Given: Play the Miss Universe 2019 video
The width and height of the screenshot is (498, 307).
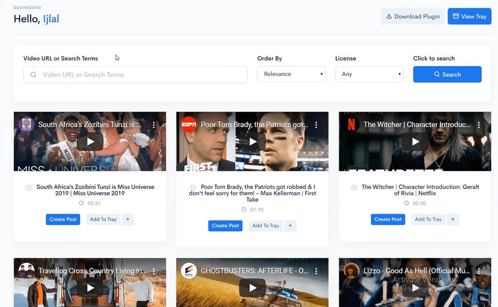Looking at the screenshot, I should coord(90,142).
